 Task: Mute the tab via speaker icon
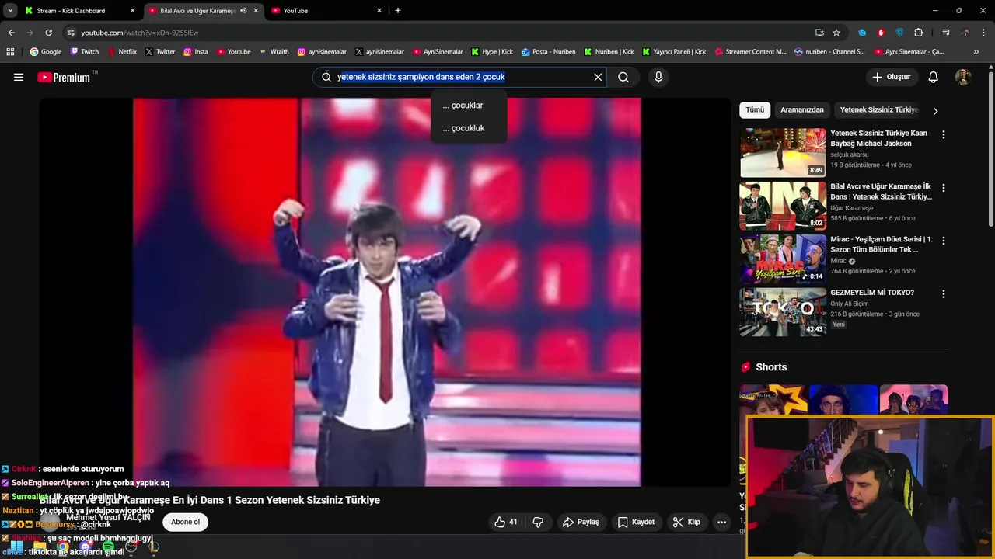(x=243, y=11)
